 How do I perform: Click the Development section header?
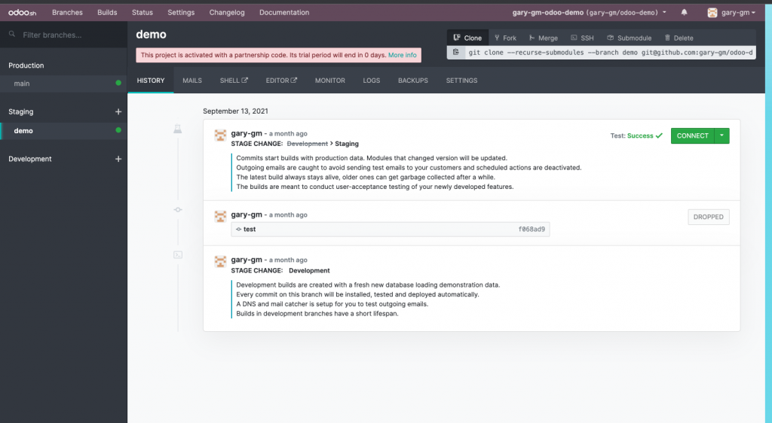point(30,159)
